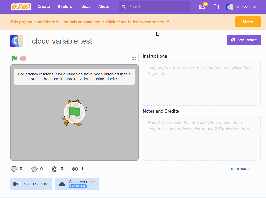Favorite this project with star icon

point(34,169)
